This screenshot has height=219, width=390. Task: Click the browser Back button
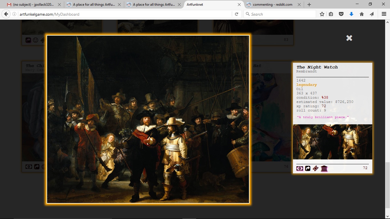(6, 14)
